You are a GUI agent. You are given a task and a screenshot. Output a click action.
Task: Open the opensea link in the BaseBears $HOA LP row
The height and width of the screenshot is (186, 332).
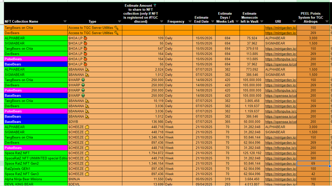coord(281,64)
